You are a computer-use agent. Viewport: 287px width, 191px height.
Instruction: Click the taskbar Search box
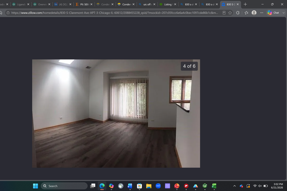64,186
